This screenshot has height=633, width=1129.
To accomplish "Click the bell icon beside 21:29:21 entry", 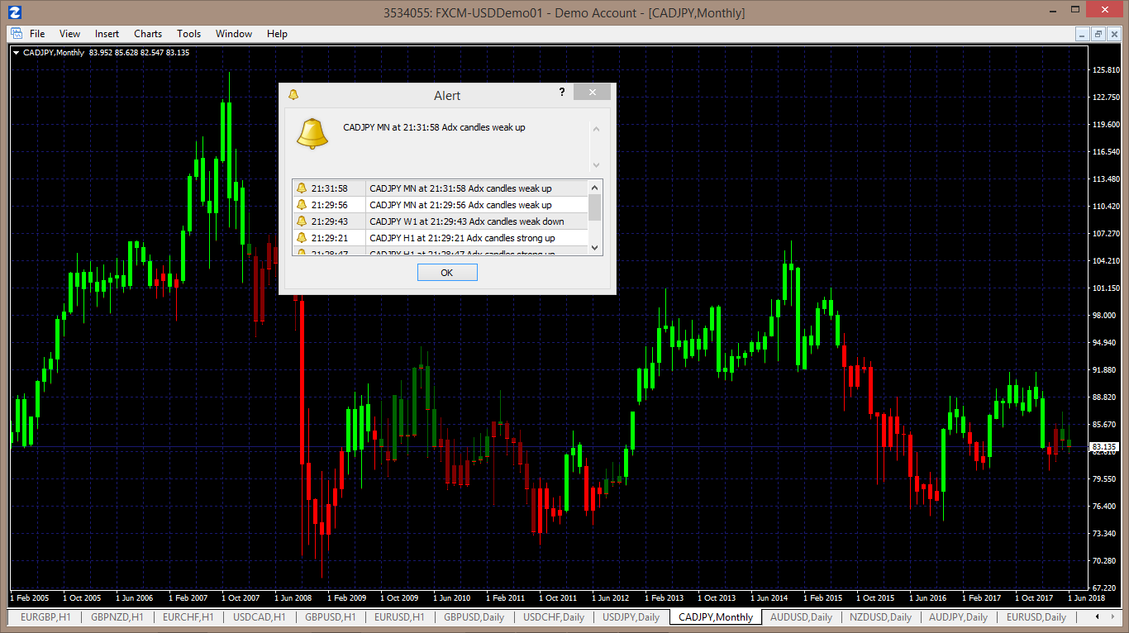I will coord(302,238).
